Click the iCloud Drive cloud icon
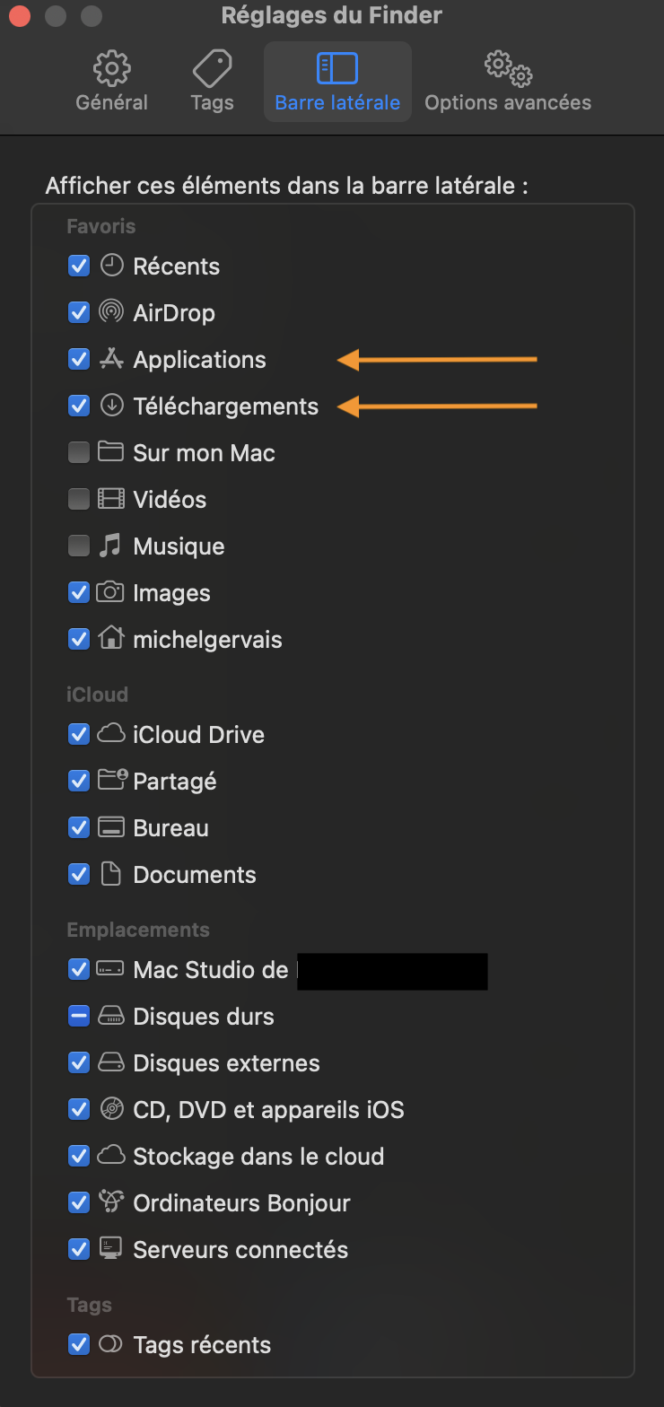The width and height of the screenshot is (664, 1407). click(111, 734)
